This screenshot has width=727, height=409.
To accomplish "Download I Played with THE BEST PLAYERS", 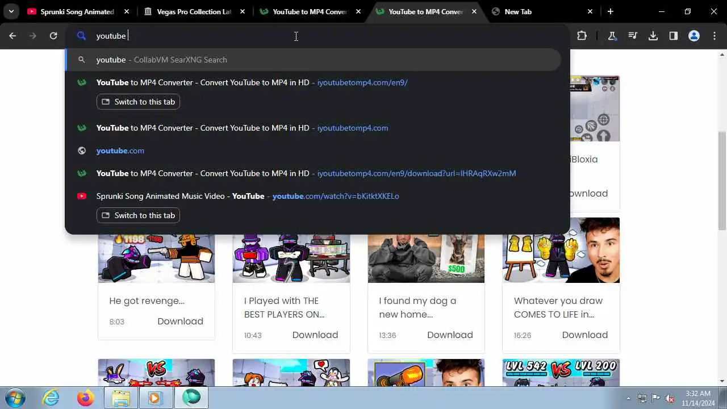I will click(x=315, y=335).
